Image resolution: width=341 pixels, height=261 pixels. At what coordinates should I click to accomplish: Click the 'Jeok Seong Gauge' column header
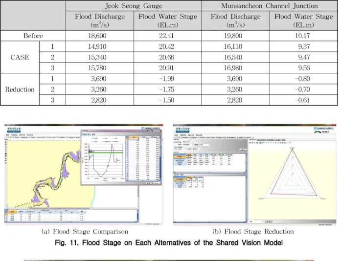(x=134, y=6)
